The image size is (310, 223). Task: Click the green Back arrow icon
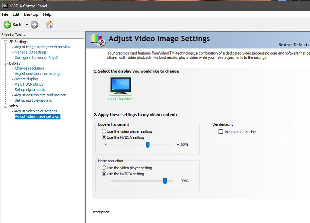click(7, 25)
